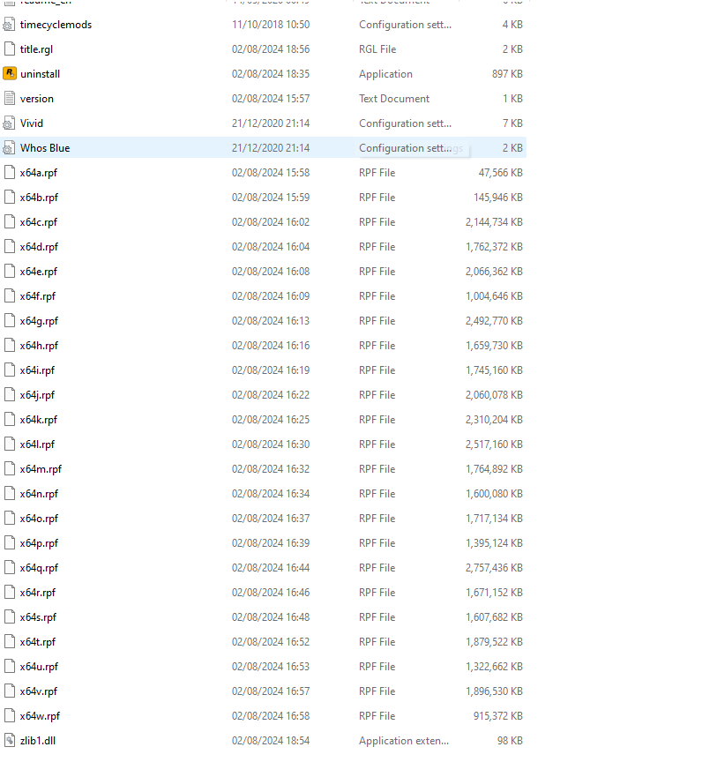
Task: Click the x64d.rpf file icon
Action: tap(9, 247)
